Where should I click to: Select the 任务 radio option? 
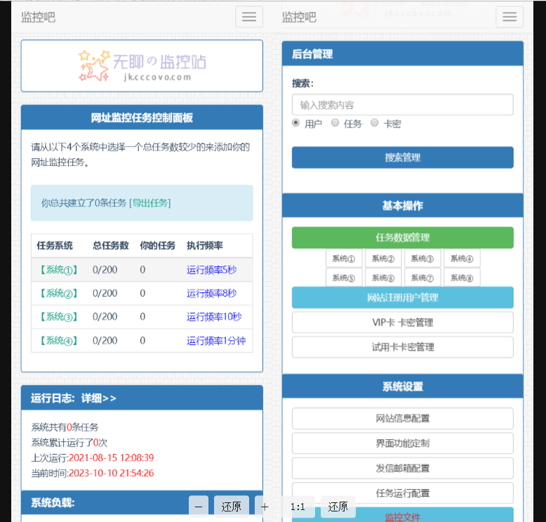[335, 123]
